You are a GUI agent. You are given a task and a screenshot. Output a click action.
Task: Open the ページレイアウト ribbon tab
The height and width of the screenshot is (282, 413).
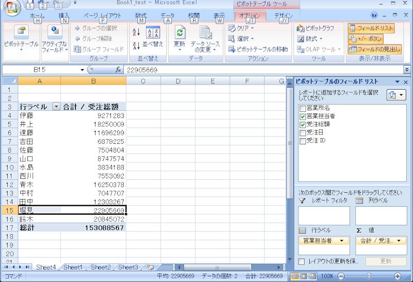(x=102, y=16)
